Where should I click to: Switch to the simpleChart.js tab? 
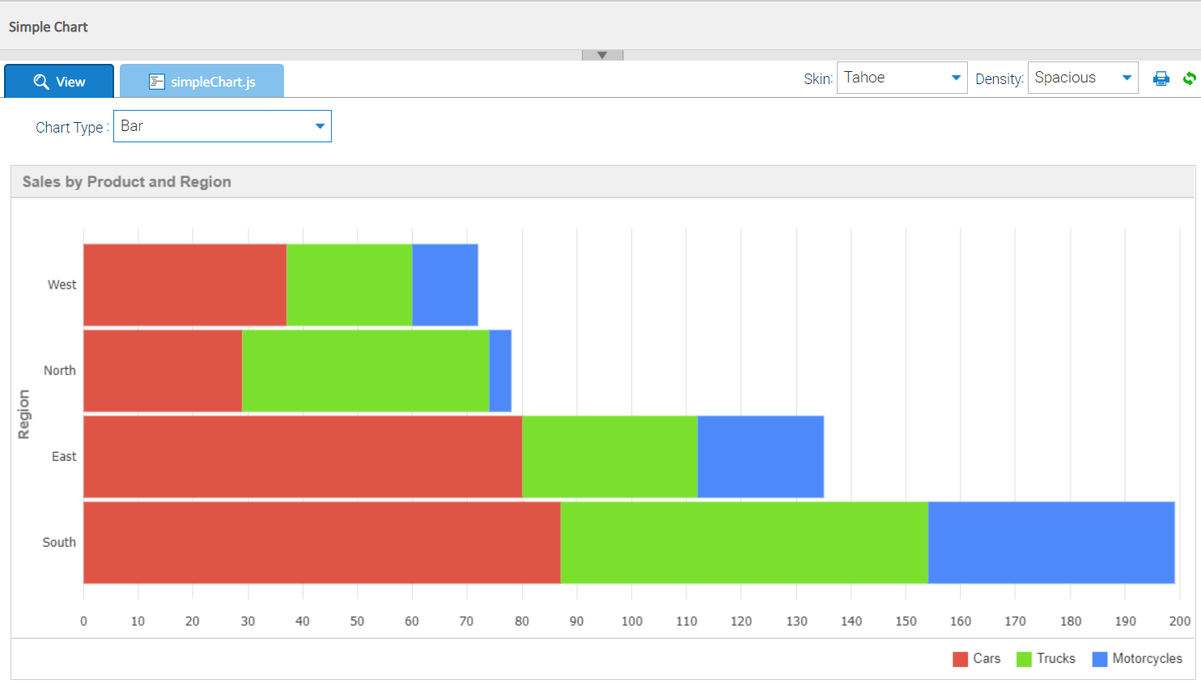202,80
